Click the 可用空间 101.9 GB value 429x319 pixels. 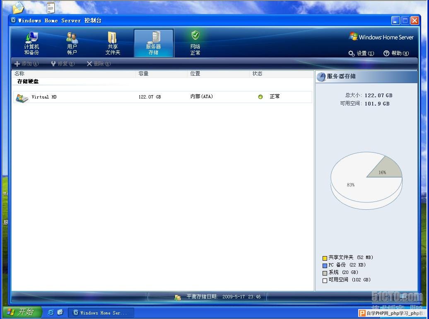[377, 103]
